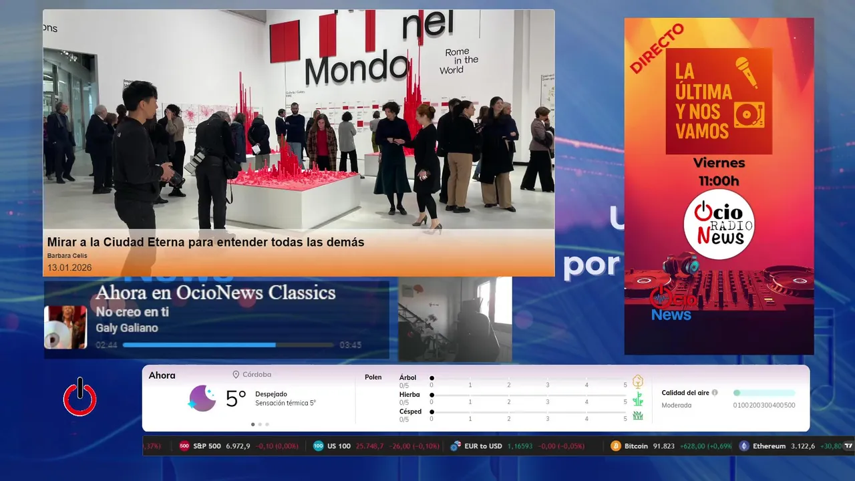Click the TradingView logo in ticker
Image resolution: width=855 pixels, height=481 pixels.
(848, 446)
